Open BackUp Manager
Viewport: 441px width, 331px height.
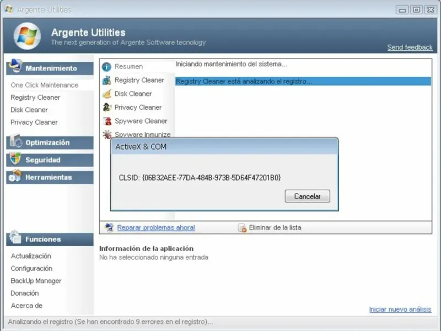click(36, 281)
